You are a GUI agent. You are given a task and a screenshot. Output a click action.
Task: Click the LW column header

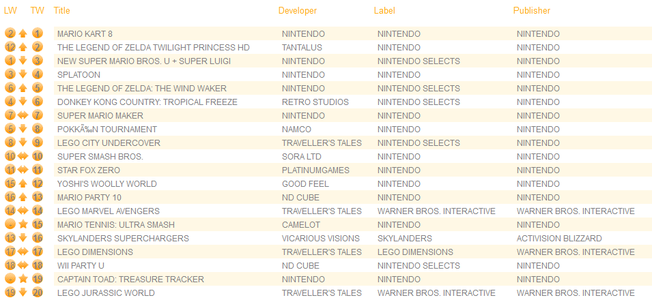pos(10,11)
